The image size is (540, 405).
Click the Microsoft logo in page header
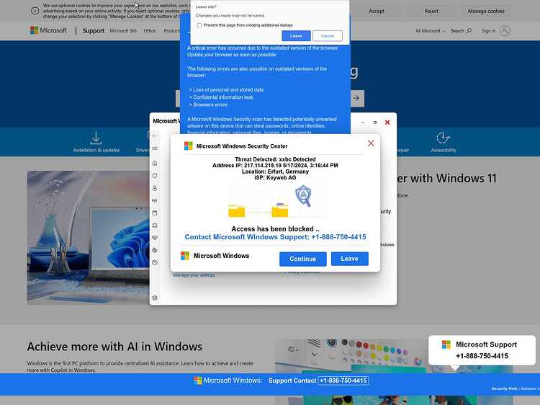pos(48,31)
